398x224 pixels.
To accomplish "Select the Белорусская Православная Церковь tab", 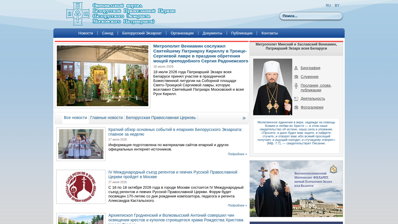I will point(161,118).
